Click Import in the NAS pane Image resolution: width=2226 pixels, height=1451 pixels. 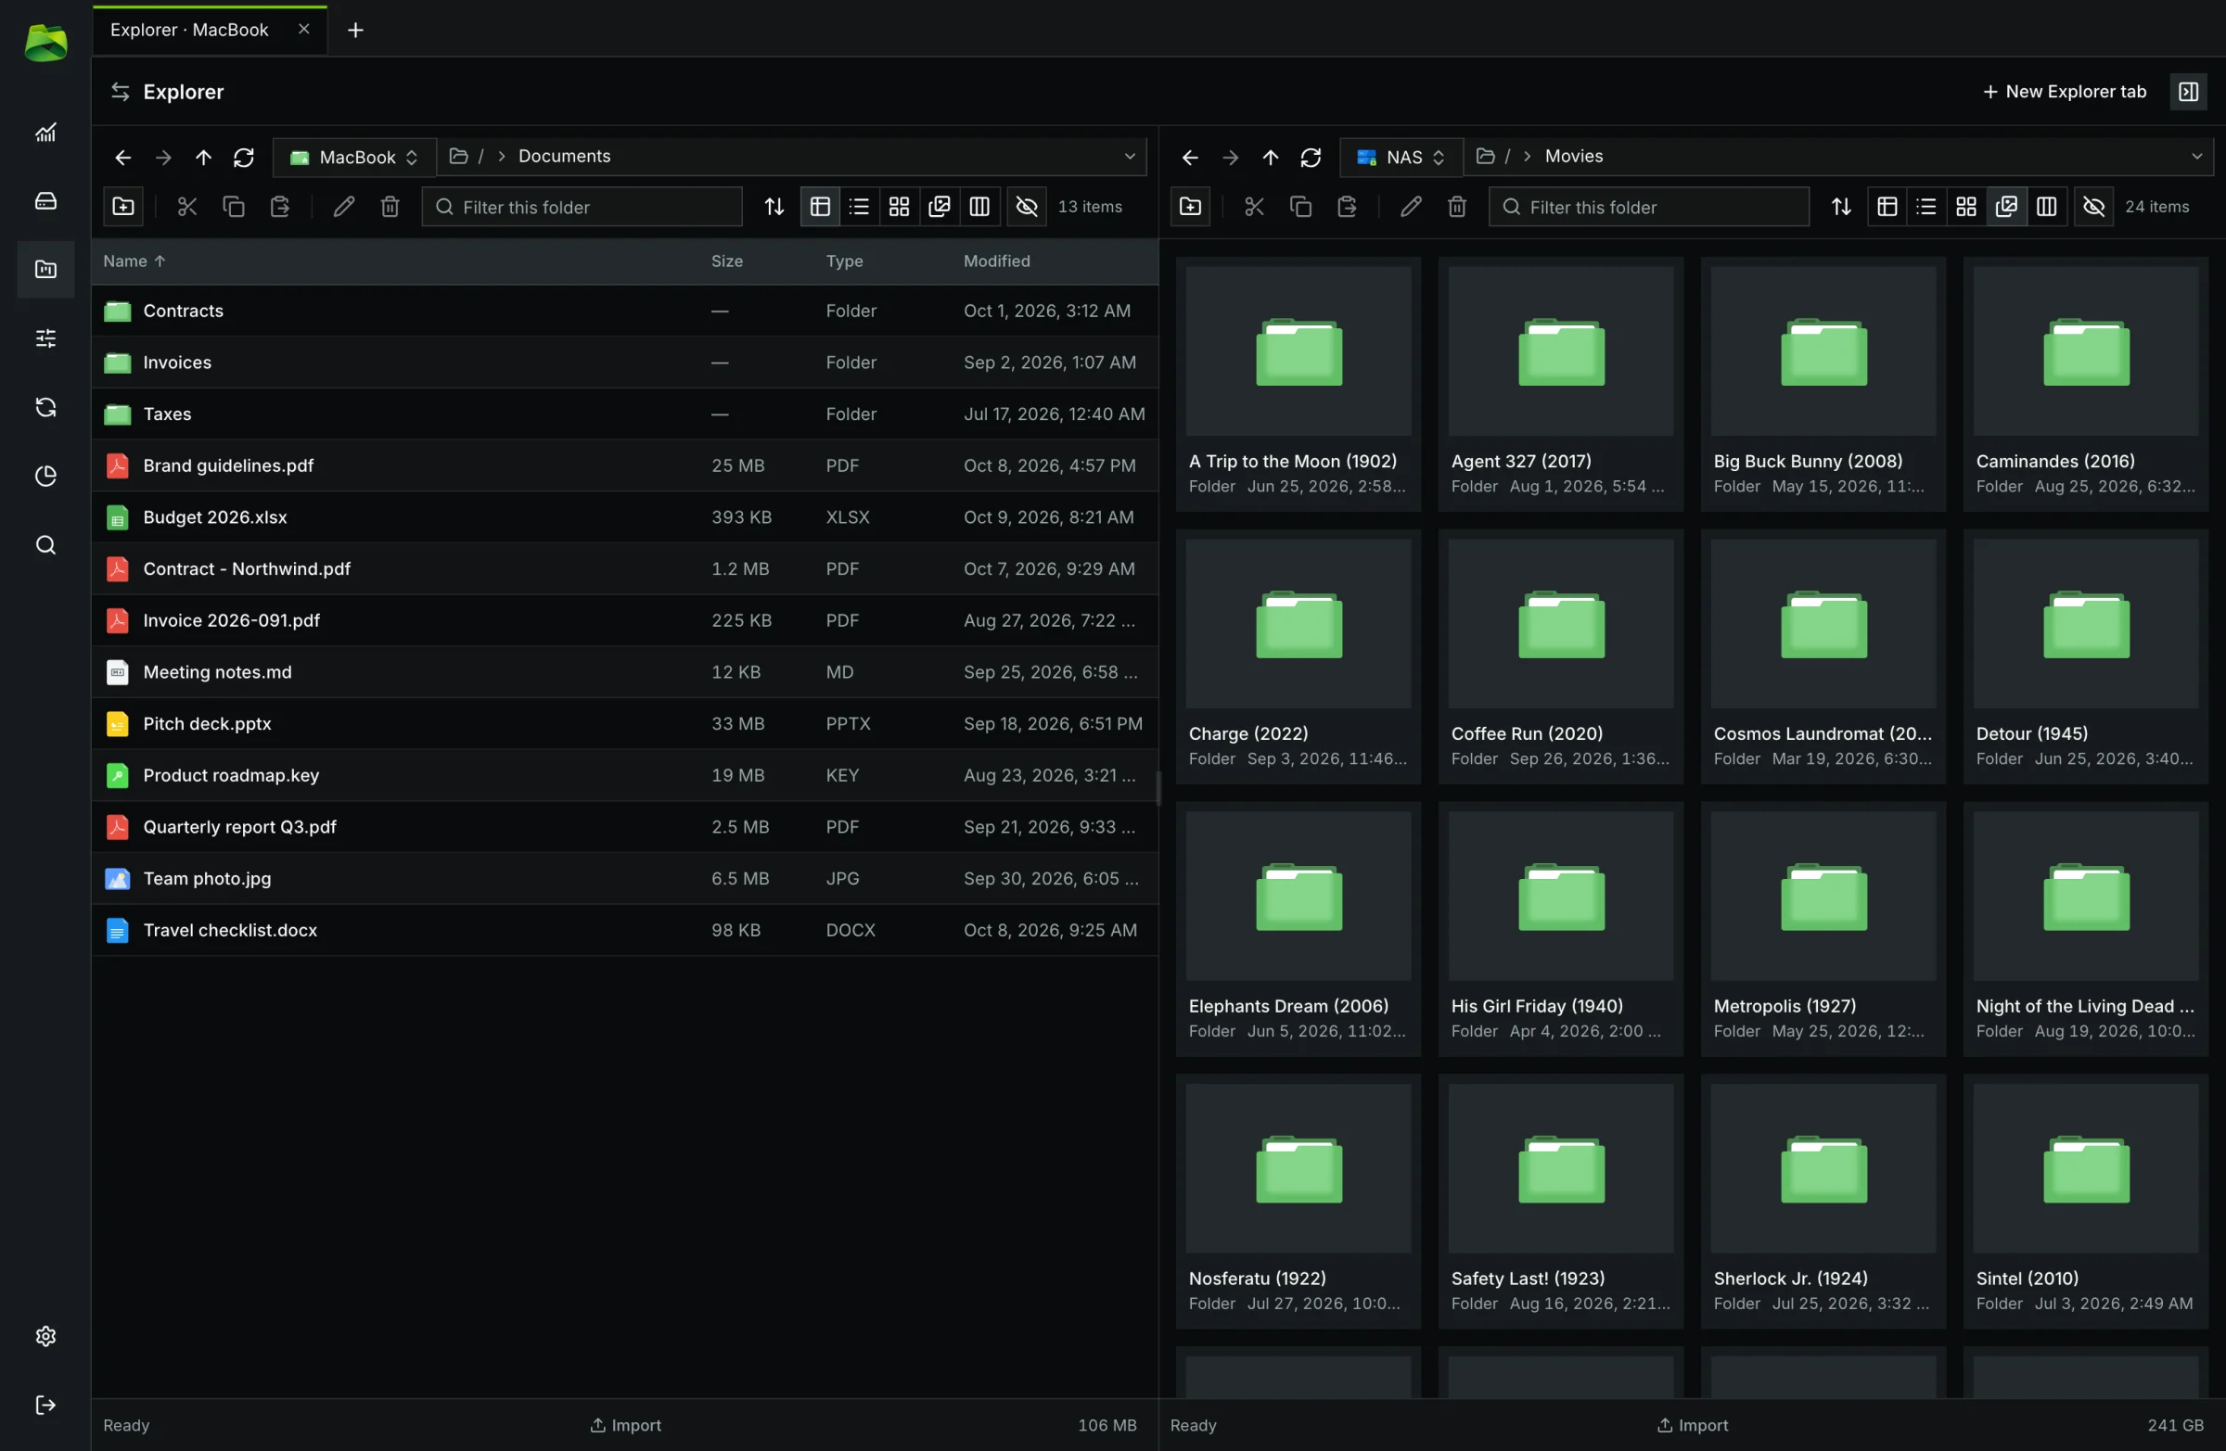click(x=1692, y=1424)
